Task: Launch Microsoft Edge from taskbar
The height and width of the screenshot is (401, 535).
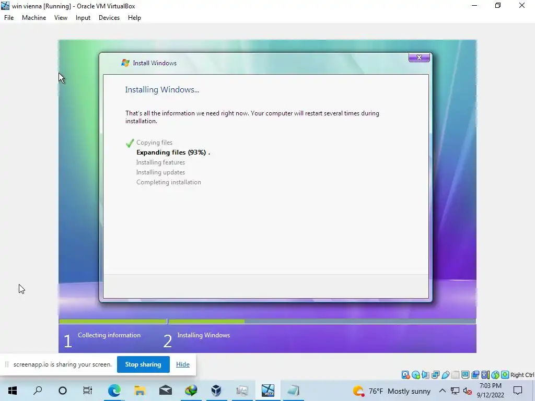Action: pyautogui.click(x=114, y=391)
